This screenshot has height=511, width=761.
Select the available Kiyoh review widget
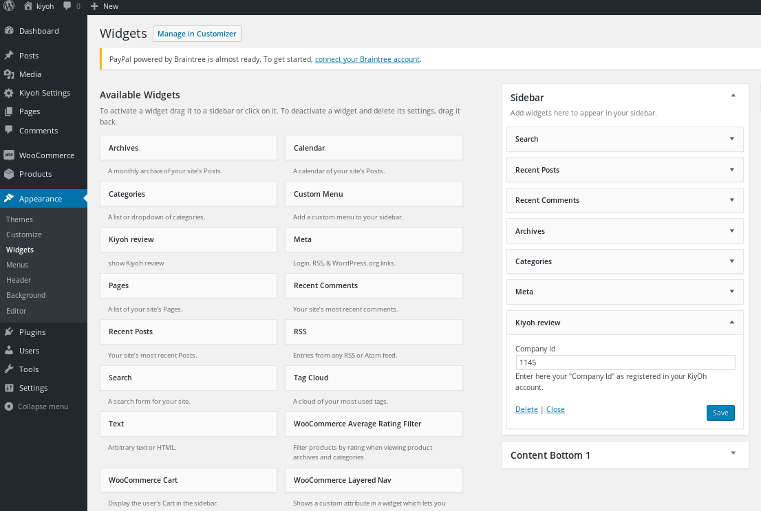point(189,239)
